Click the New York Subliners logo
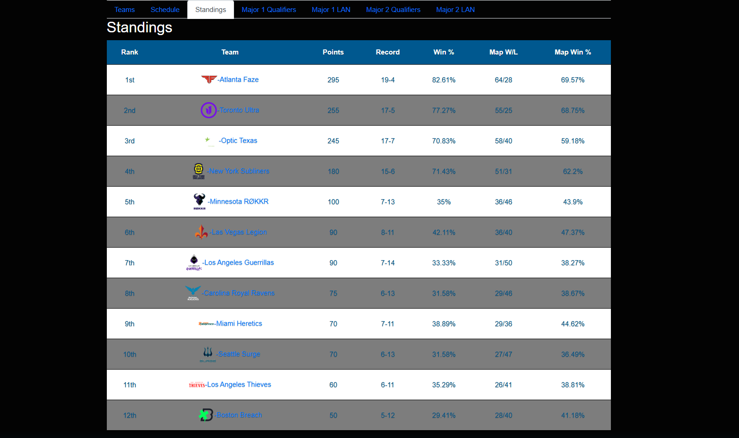This screenshot has width=739, height=438. (x=198, y=171)
